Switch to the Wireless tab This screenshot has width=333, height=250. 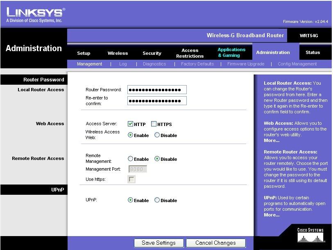click(118, 53)
